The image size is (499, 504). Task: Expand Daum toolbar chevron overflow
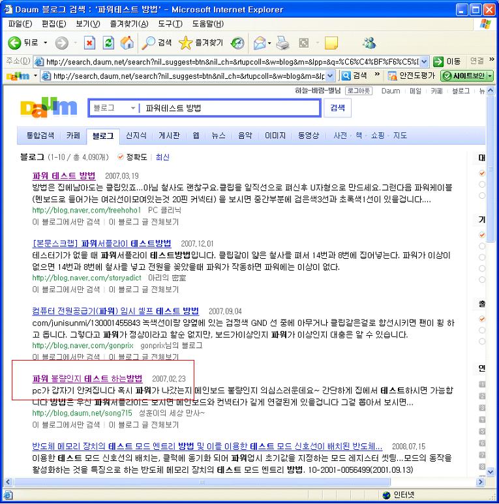click(x=377, y=74)
